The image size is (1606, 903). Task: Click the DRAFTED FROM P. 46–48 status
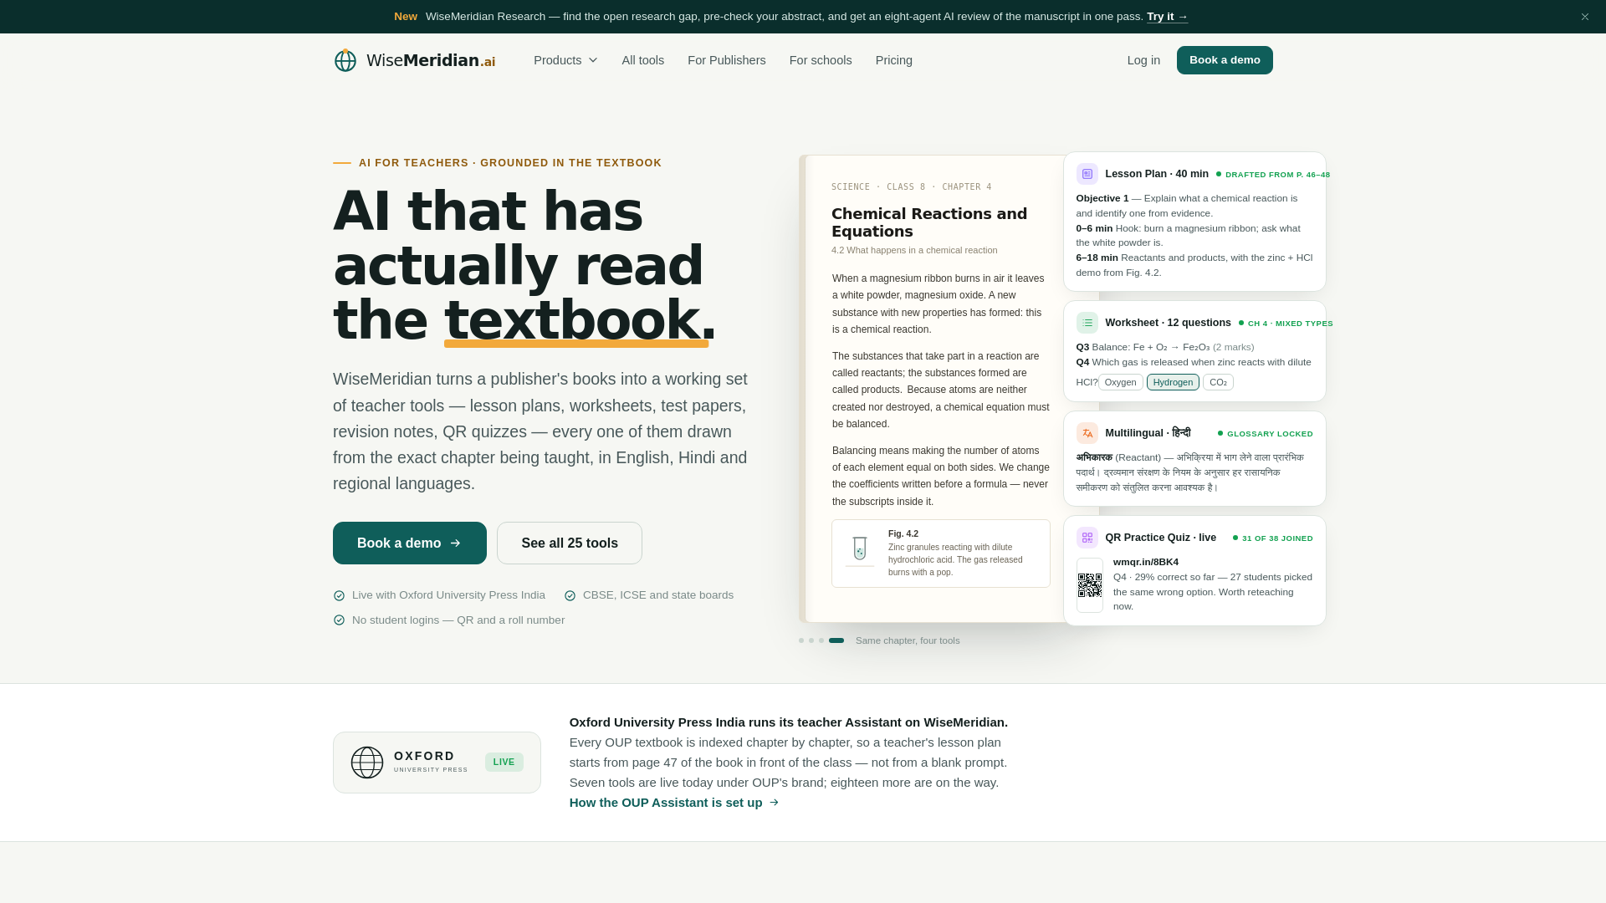pyautogui.click(x=1273, y=175)
